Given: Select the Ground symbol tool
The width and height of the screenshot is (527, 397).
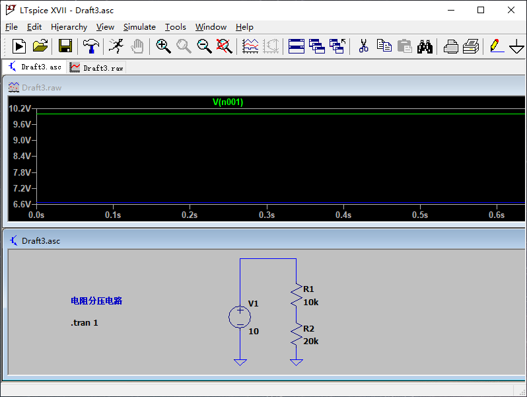Looking at the screenshot, I should (516, 46).
